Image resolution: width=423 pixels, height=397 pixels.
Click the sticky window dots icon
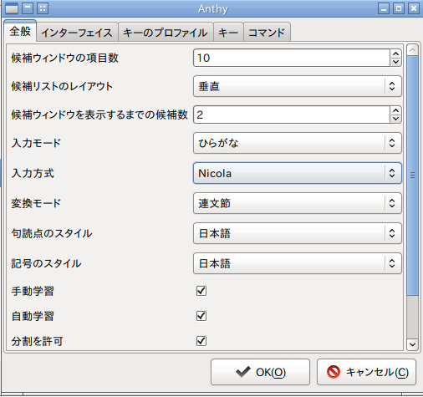pos(43,8)
